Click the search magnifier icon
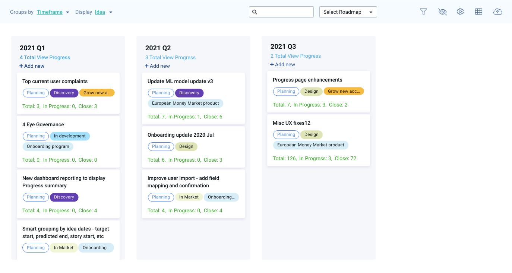This screenshot has height=273, width=512. 255,12
